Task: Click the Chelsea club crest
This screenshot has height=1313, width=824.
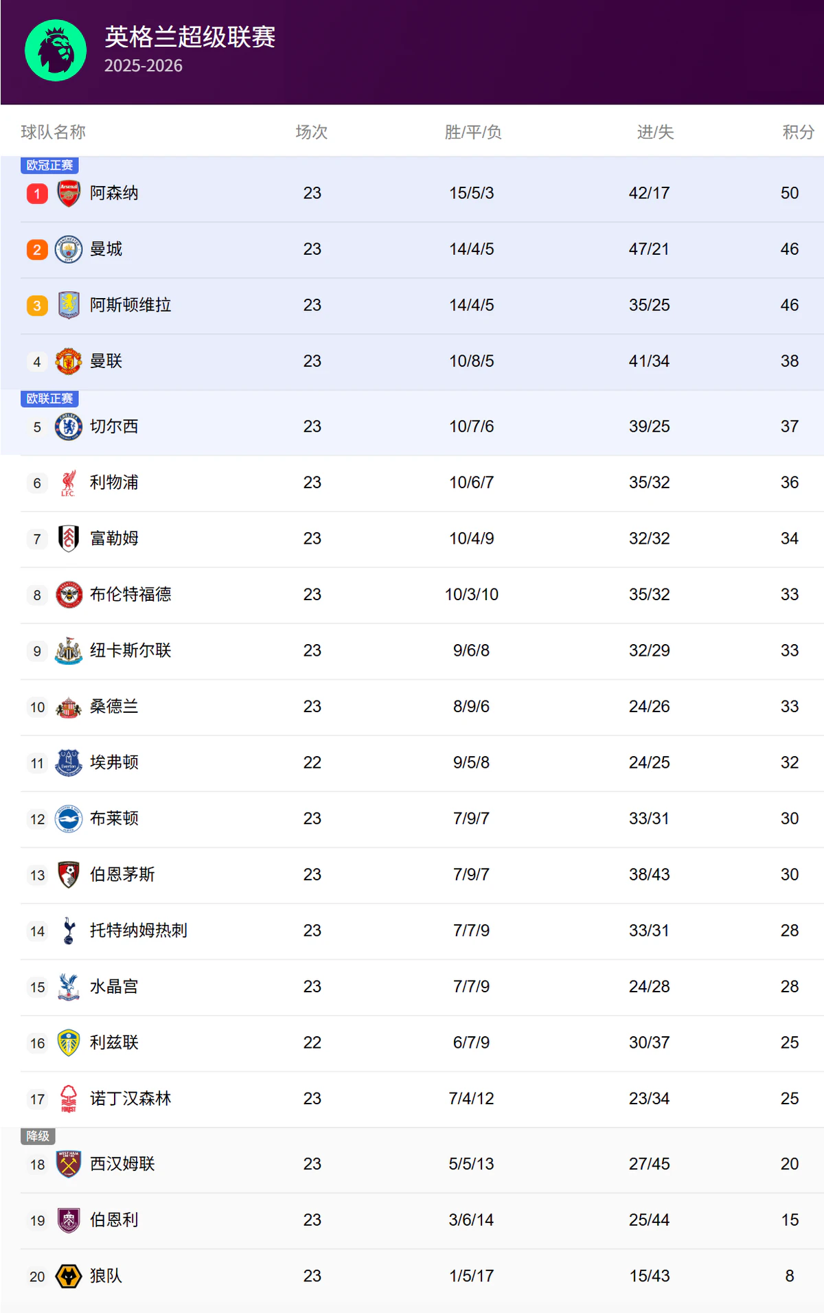Action: pyautogui.click(x=69, y=426)
